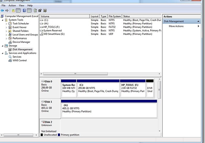Screen dimensions: 205x143
Task: Click the Disk 2 not-initialized icon
Action: 43,122
